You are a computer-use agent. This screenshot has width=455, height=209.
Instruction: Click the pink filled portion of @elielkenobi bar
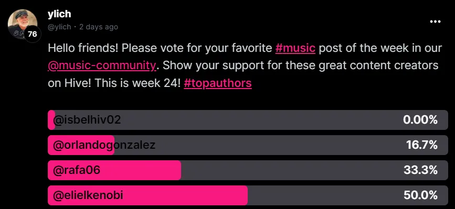147,195
